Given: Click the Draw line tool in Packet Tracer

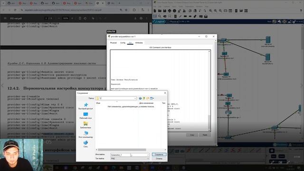Looking at the screenshot, I should tap(180, 17).
